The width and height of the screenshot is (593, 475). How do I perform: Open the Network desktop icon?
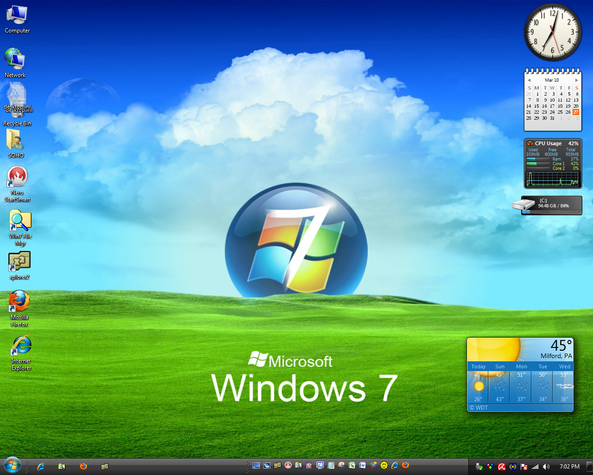(15, 63)
